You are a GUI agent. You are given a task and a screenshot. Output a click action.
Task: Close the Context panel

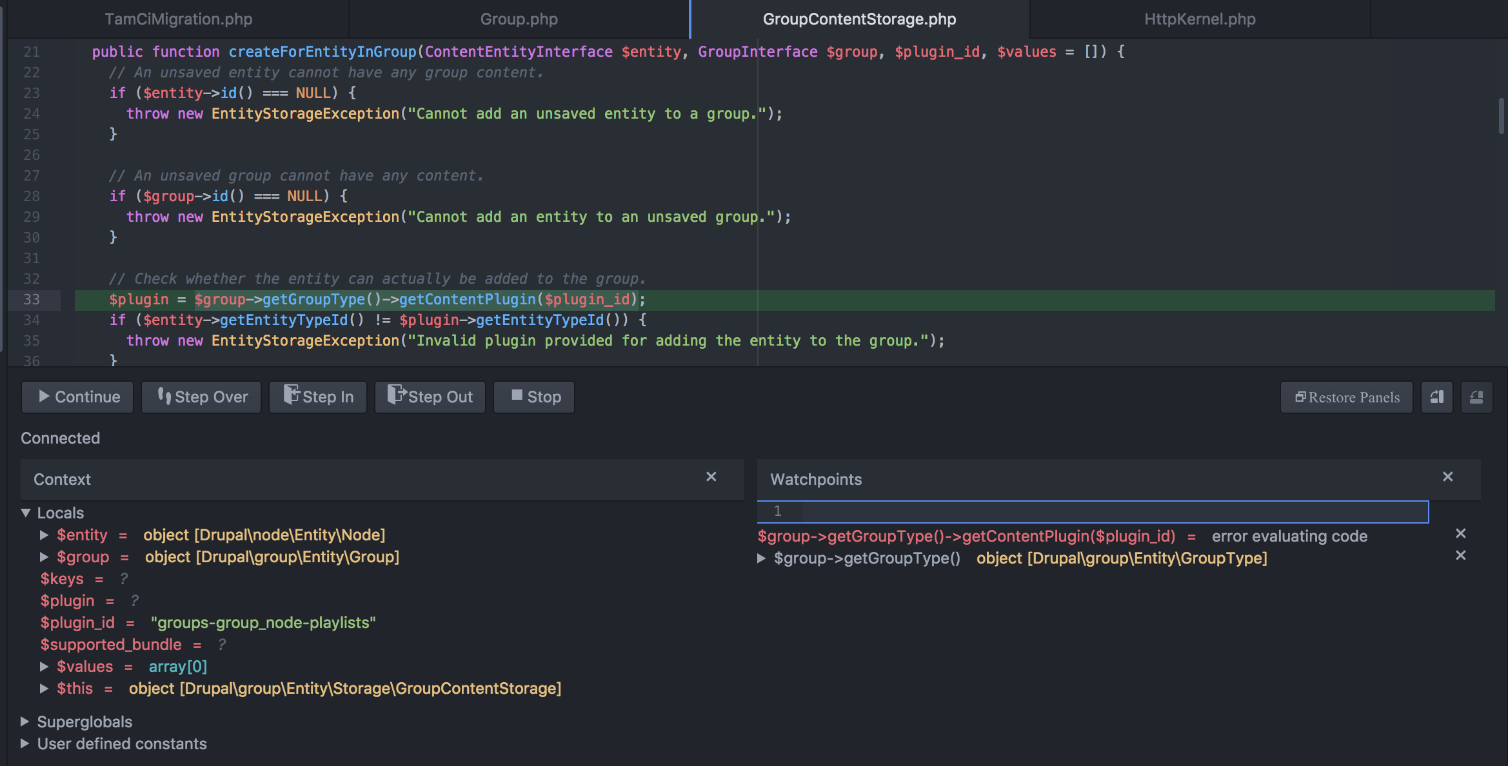pos(711,477)
